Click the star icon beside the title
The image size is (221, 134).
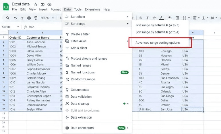[x=36, y=4]
